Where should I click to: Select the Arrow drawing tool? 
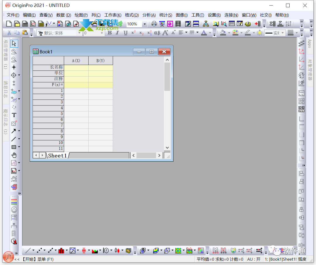point(13,131)
